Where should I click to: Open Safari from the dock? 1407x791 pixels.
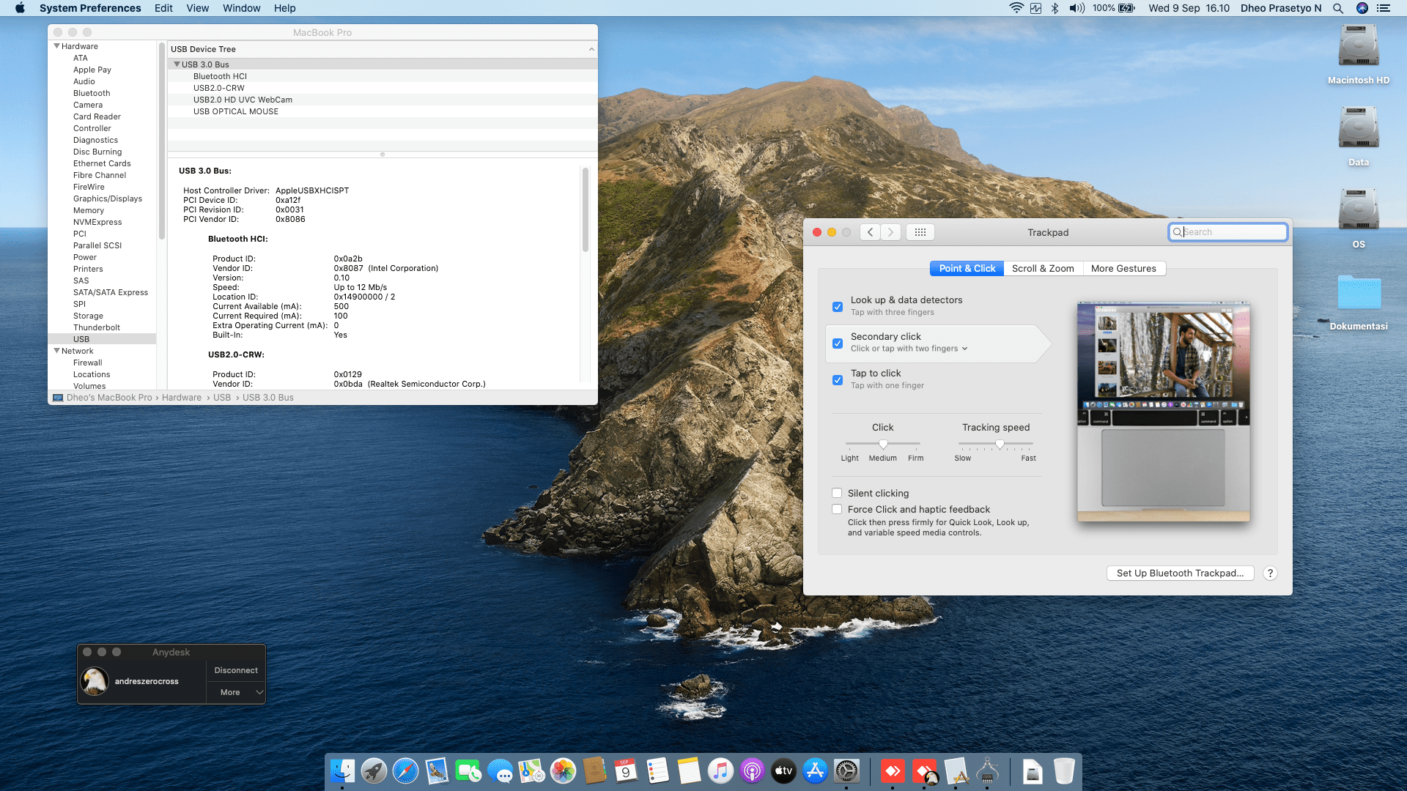click(x=405, y=770)
